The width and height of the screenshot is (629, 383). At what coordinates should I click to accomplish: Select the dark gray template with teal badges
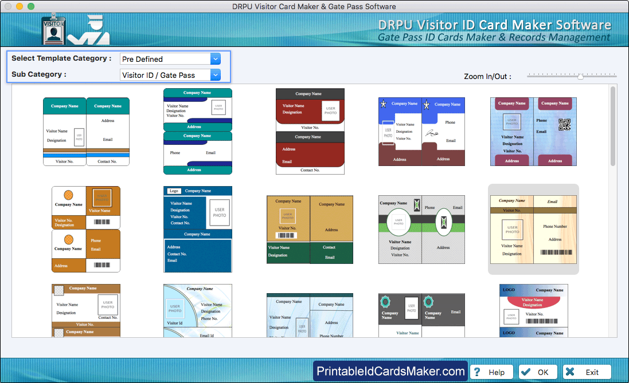pos(421,315)
